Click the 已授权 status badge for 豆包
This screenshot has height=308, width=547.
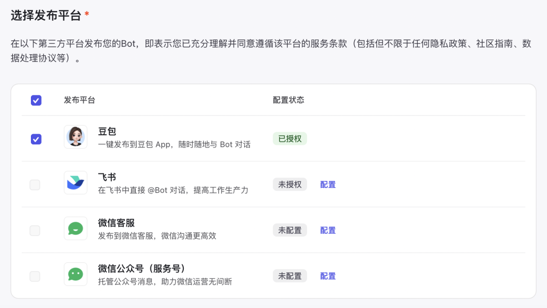click(290, 138)
